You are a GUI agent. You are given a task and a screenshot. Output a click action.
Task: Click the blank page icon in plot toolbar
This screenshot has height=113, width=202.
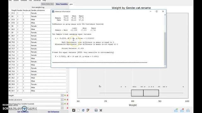click(79, 110)
